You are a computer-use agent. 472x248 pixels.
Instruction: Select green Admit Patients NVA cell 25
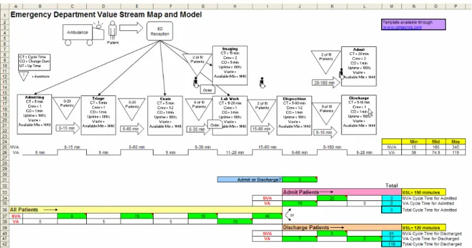(332, 198)
